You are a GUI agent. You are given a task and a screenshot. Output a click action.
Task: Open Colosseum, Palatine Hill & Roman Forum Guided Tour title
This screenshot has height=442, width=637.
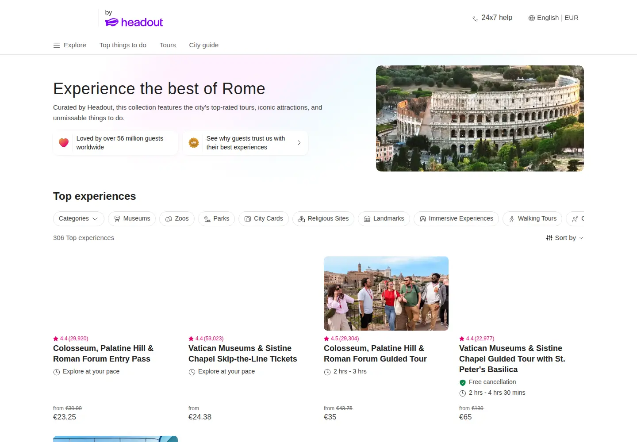375,354
